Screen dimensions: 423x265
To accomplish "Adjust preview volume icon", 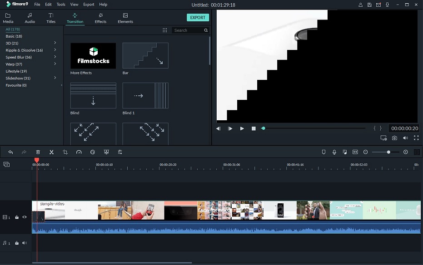I will [405, 138].
